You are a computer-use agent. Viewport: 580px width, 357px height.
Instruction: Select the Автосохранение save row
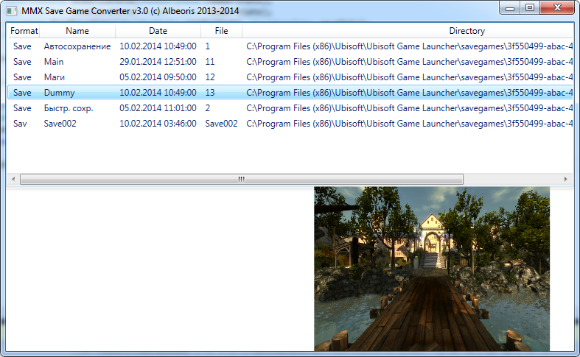290,46
